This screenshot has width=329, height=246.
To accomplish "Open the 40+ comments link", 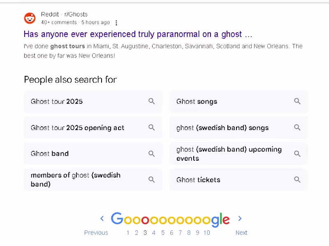I will click(58, 23).
